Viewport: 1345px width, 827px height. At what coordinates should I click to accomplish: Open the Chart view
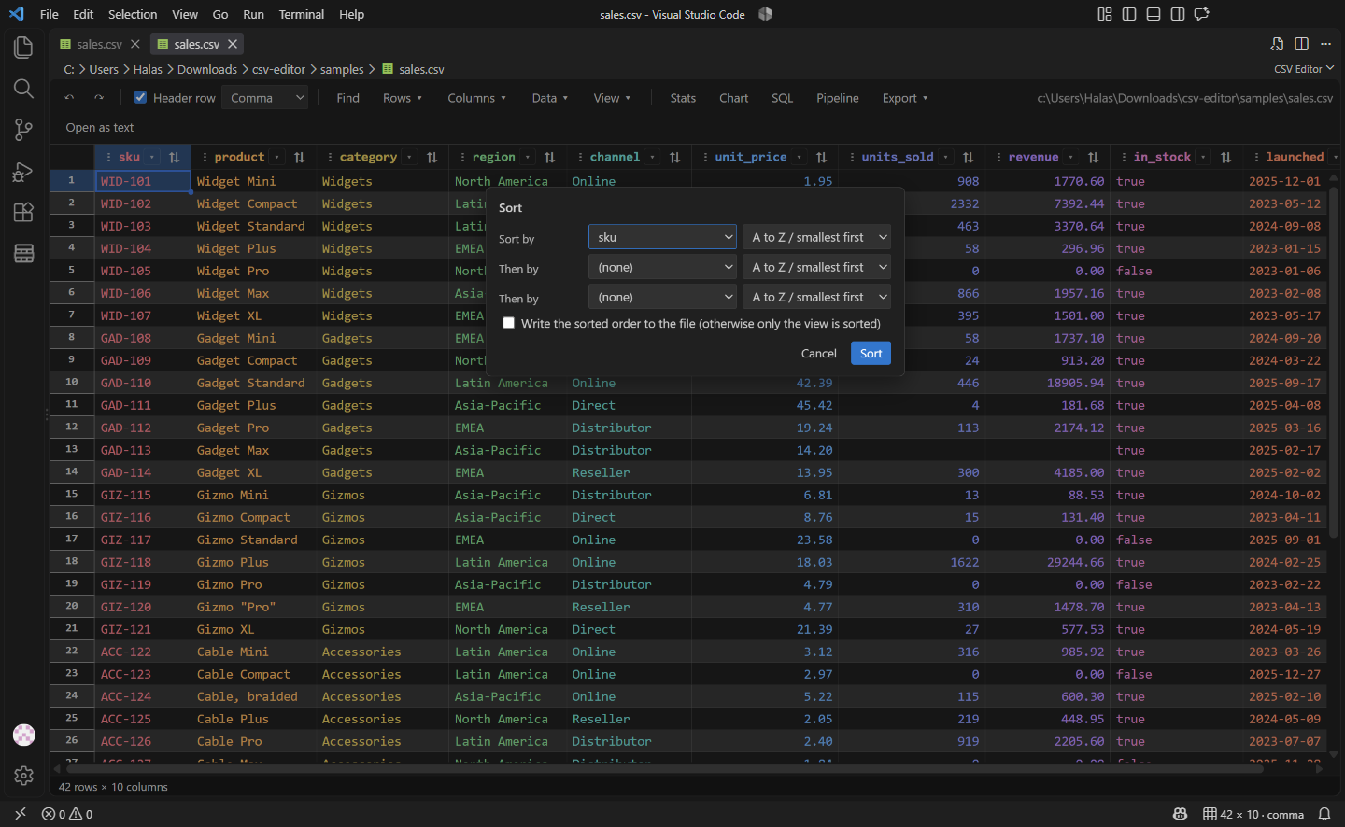pos(733,98)
